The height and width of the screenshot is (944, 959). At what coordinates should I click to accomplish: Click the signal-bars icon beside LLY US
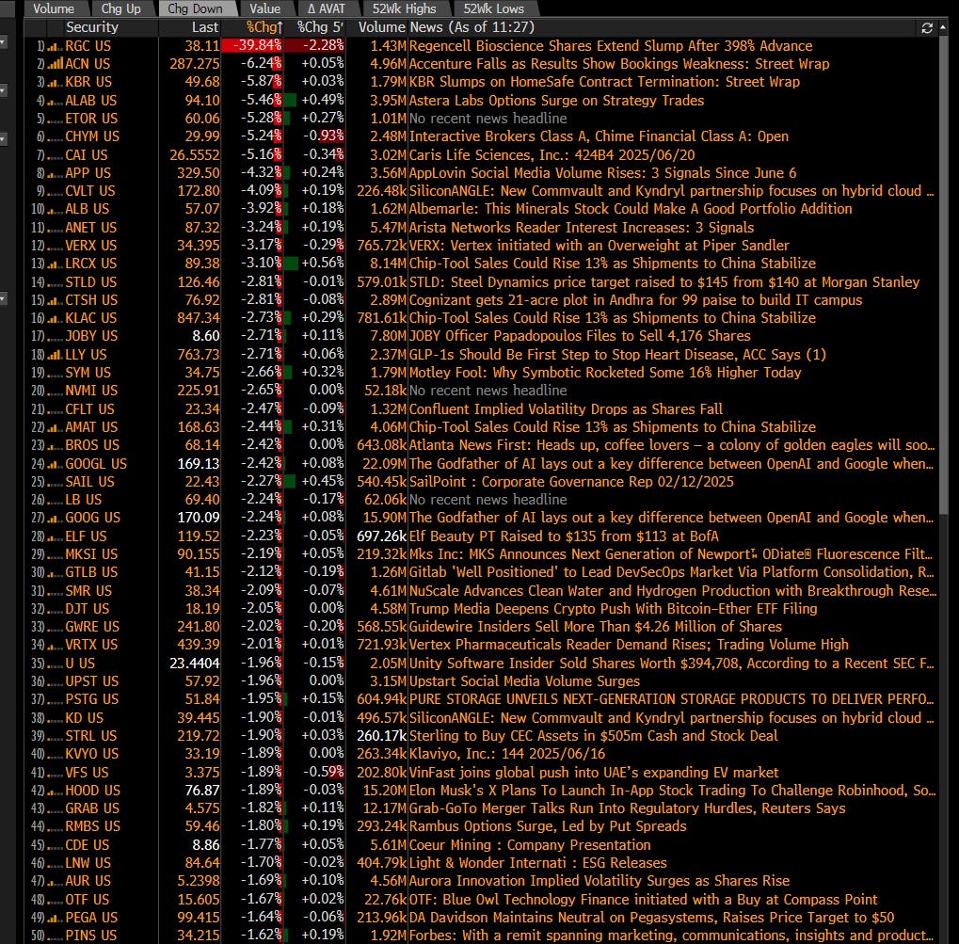tap(55, 355)
